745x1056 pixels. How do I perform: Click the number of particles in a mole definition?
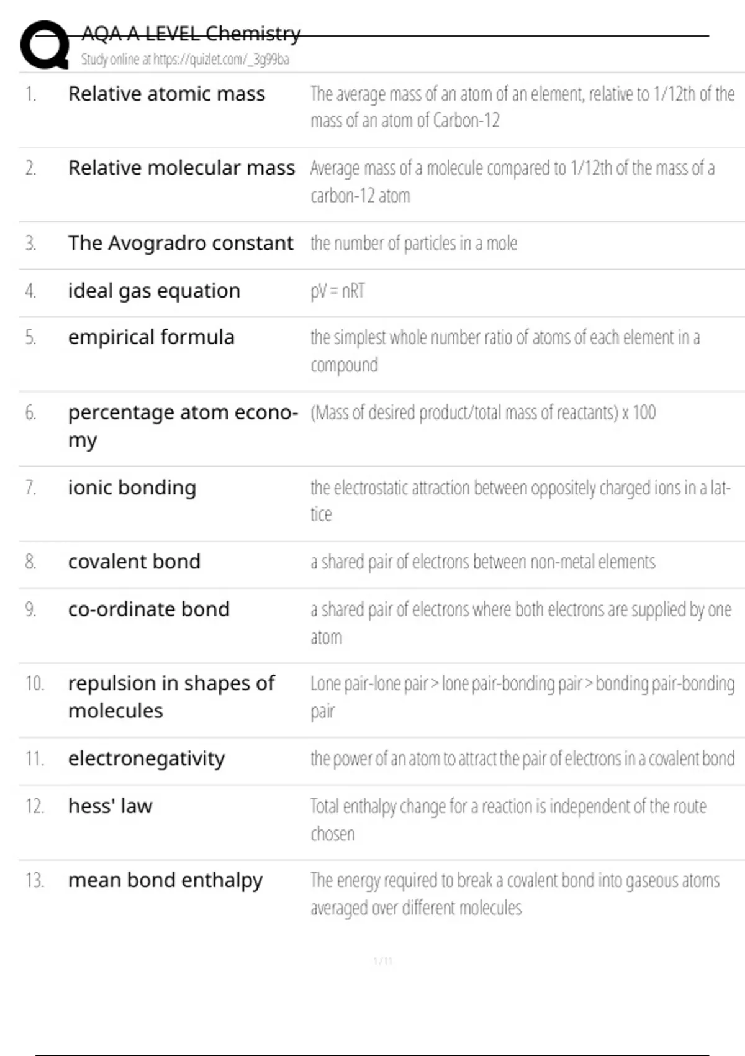[413, 244]
